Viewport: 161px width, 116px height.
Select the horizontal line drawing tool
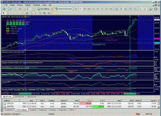pyautogui.click(x=18, y=13)
